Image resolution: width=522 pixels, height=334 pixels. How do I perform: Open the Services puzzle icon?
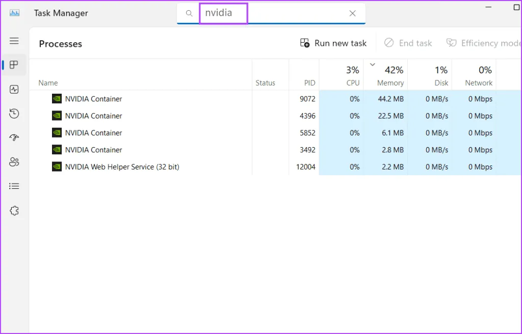point(14,211)
